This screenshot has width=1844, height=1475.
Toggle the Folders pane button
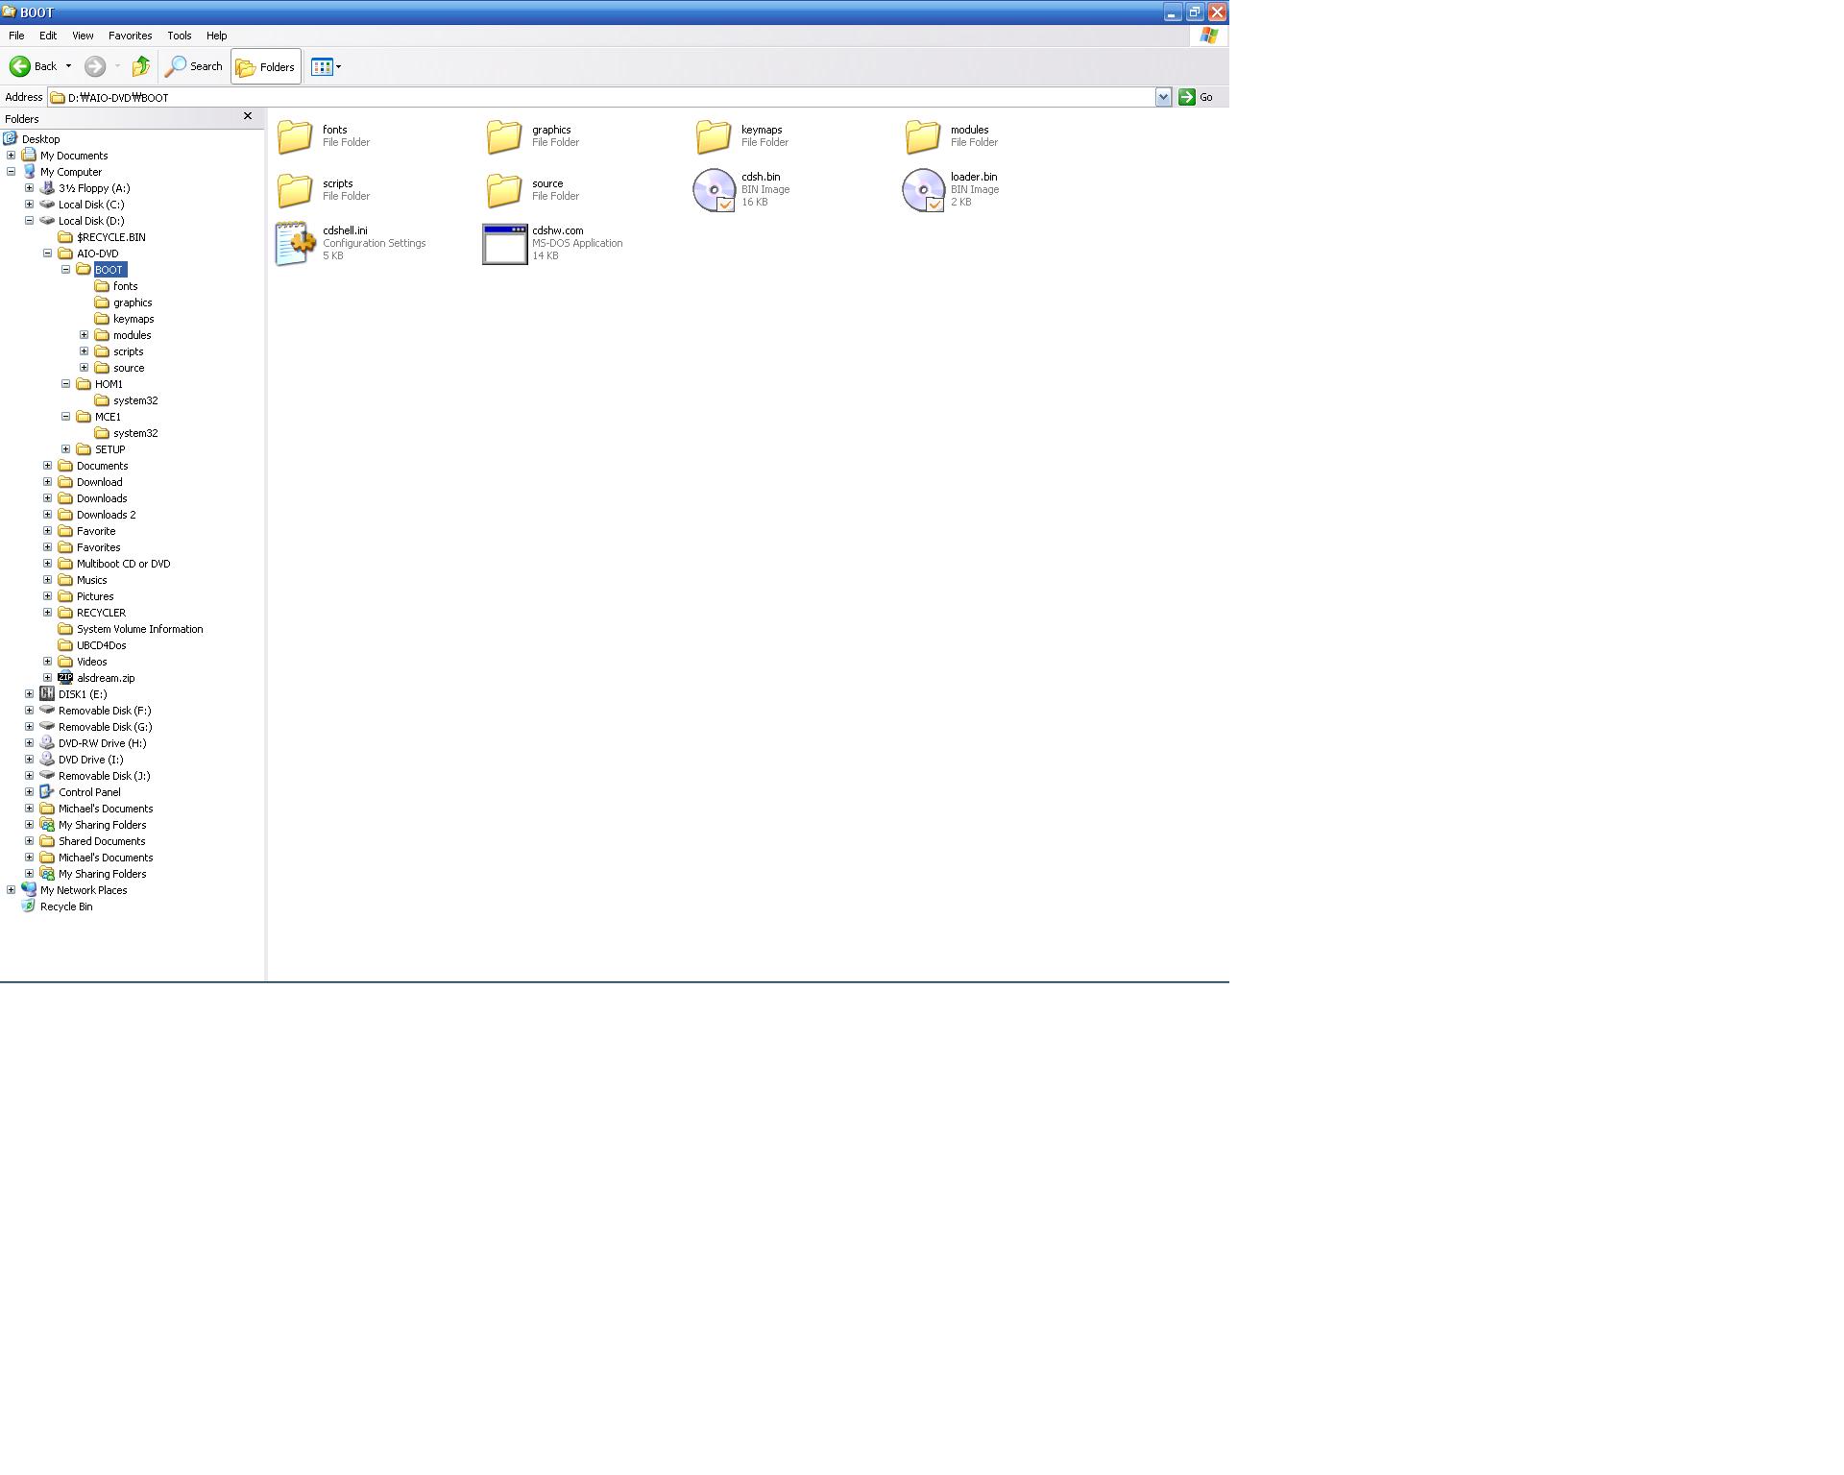click(x=266, y=66)
